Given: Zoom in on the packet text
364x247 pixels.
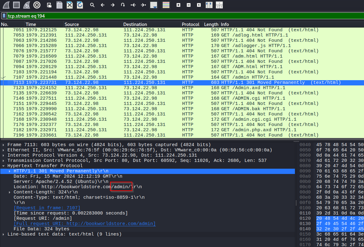Looking at the screenshot, I should [x=178, y=5].
